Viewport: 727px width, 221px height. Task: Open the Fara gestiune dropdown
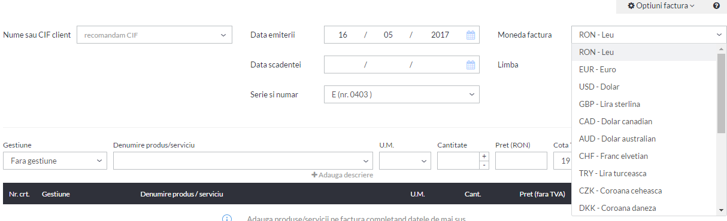pos(55,161)
